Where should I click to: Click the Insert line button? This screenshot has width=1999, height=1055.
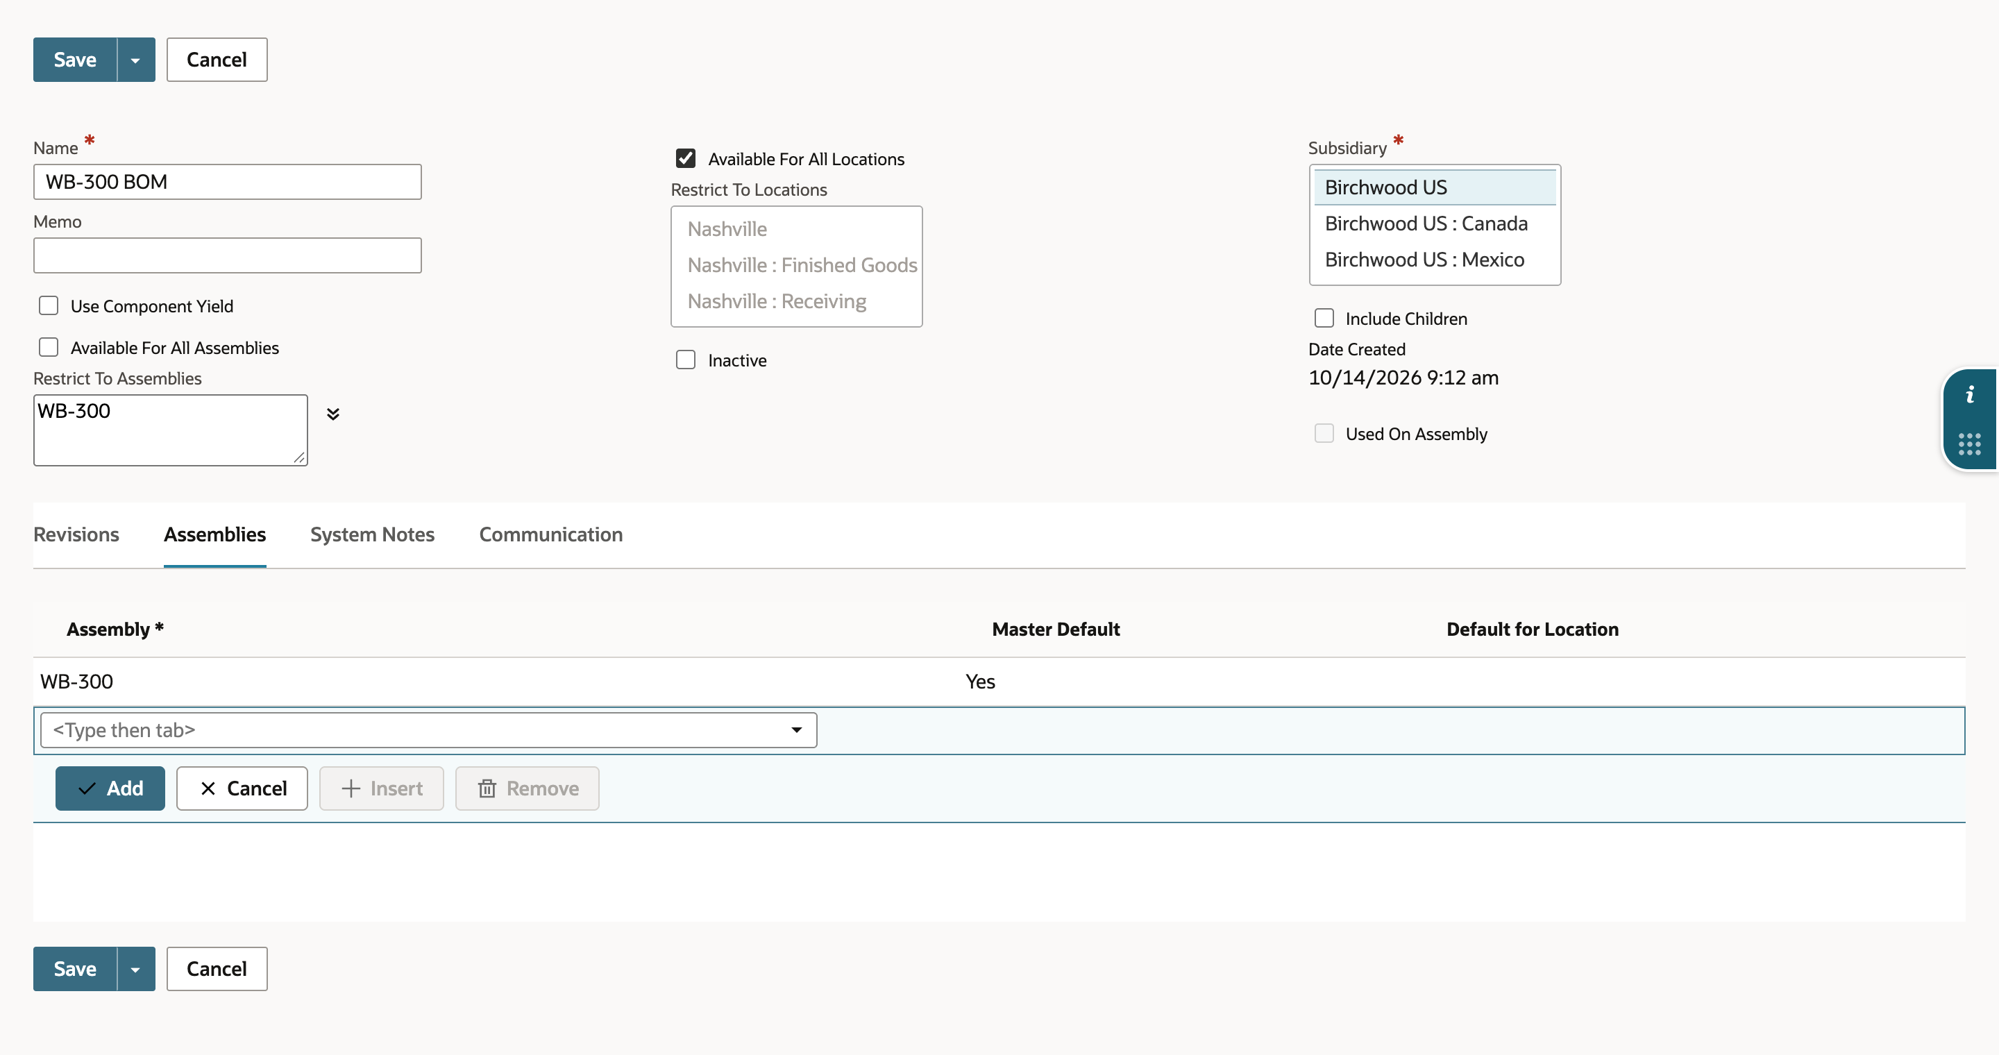click(x=382, y=788)
